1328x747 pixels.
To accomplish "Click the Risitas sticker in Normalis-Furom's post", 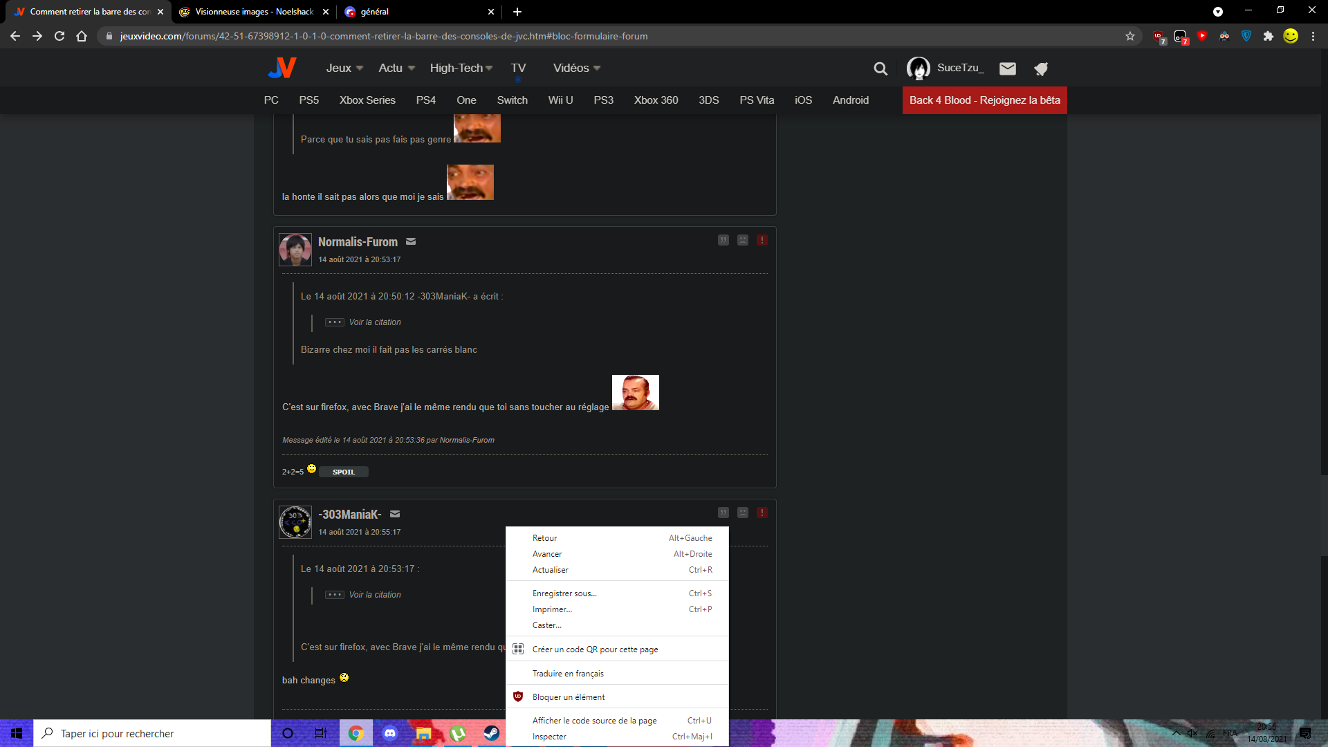I will (x=636, y=393).
